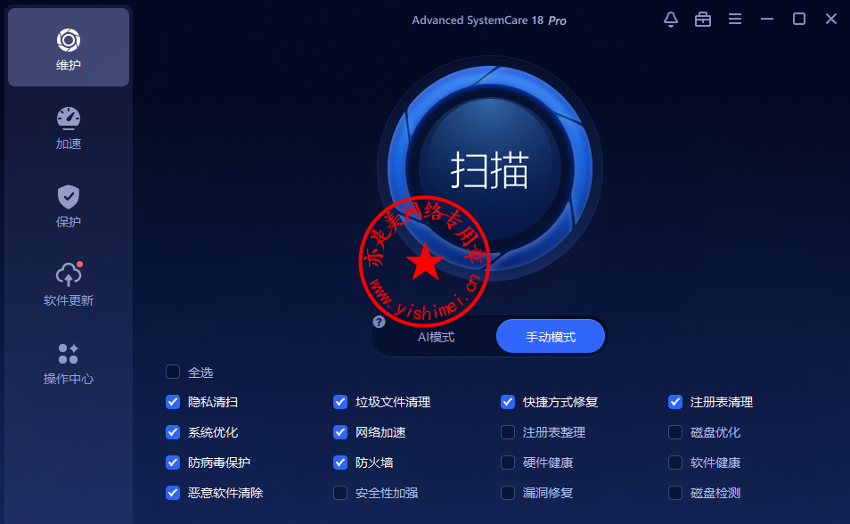This screenshot has width=850, height=524.
Task: Click the help question mark icon
Action: tap(379, 322)
